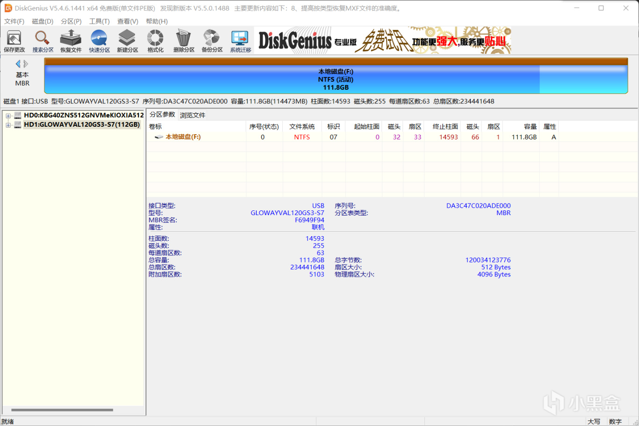Click the 4096 Bytes physical sector size
This screenshot has height=426, width=639.
point(494,274)
